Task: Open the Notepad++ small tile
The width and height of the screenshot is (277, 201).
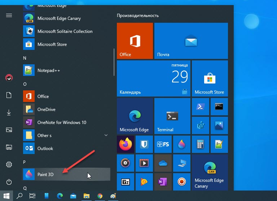Action: point(219,144)
